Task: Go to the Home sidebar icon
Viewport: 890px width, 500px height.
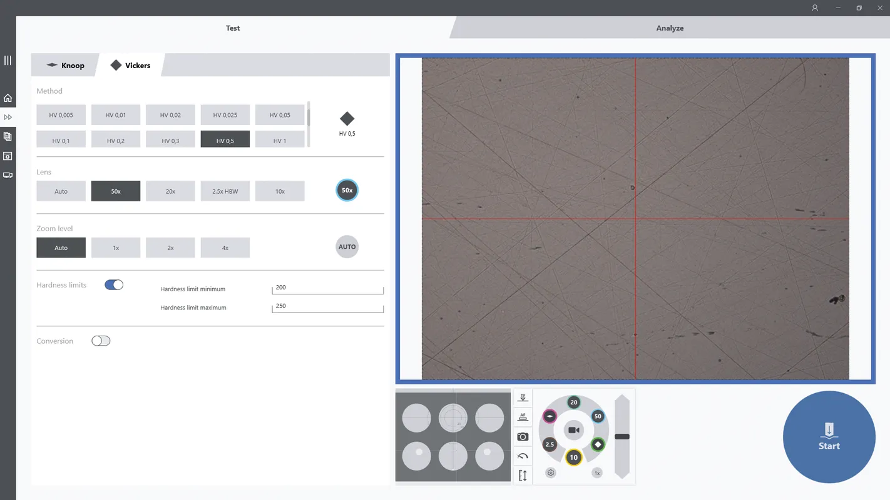Action: click(8, 98)
